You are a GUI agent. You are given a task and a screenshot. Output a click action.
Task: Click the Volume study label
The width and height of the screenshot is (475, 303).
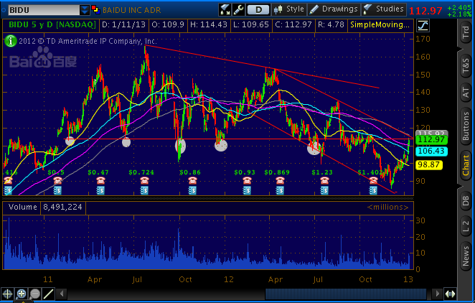tap(22, 208)
